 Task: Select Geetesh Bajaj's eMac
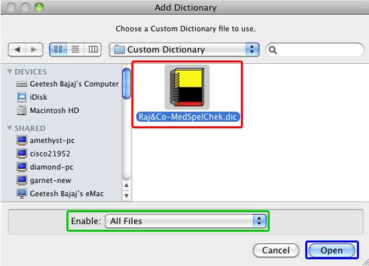tap(60, 193)
